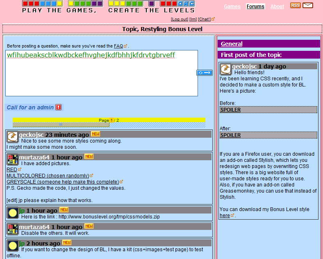Click Call for an admin
Image resolution: width=323 pixels, height=259 pixels.
click(30, 107)
